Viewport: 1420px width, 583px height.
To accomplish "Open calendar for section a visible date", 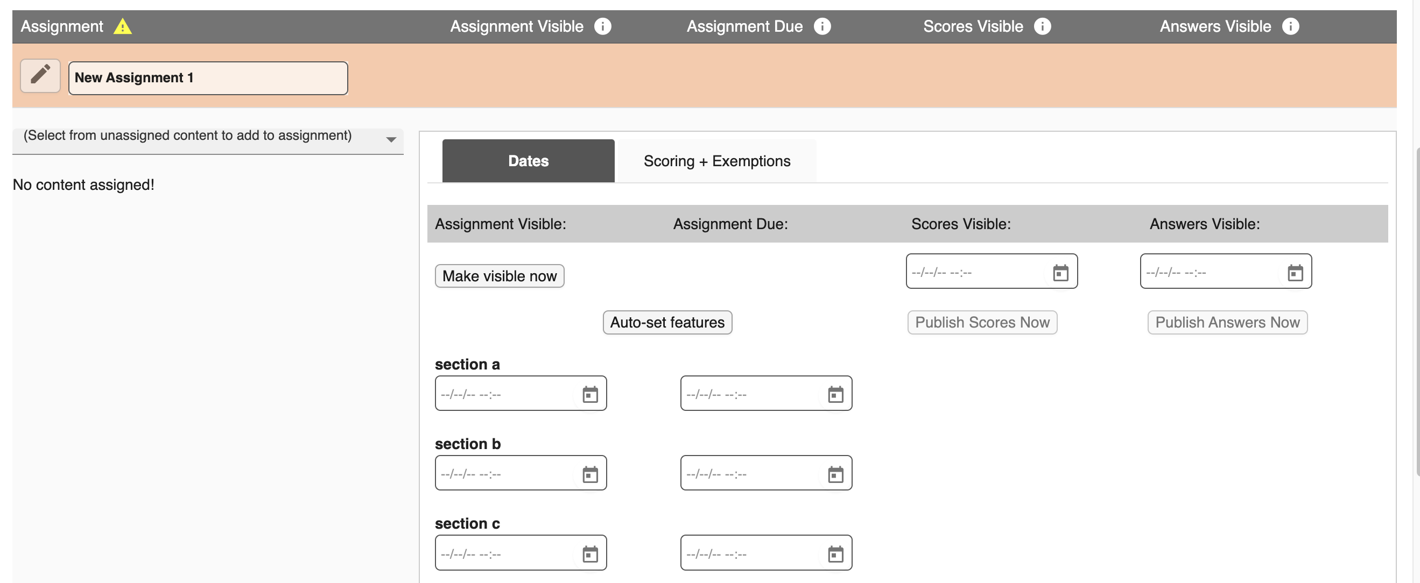I will point(590,394).
